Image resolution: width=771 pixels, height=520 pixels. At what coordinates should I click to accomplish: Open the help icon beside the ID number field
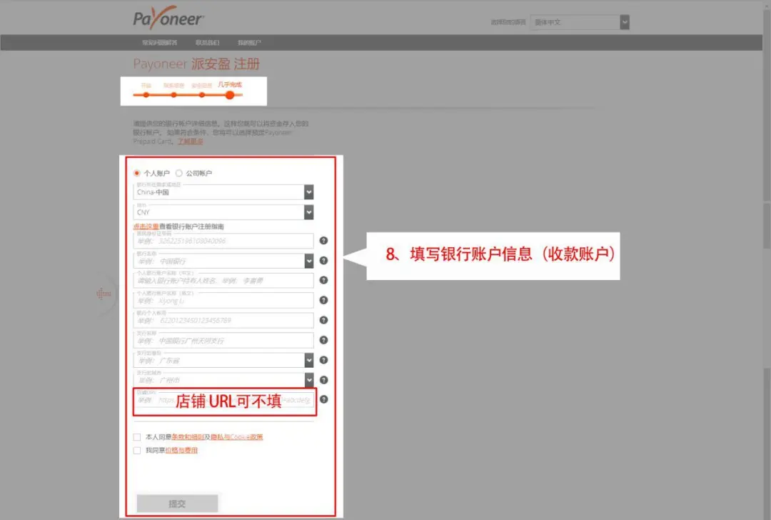pyautogui.click(x=323, y=241)
